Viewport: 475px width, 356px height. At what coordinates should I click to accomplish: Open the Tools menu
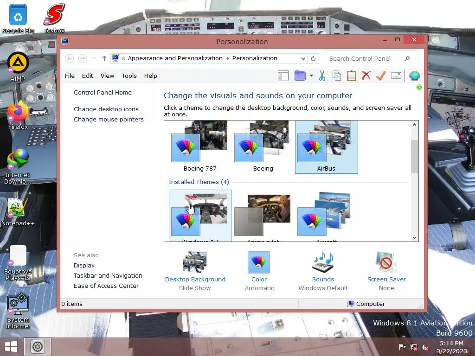[x=129, y=76]
